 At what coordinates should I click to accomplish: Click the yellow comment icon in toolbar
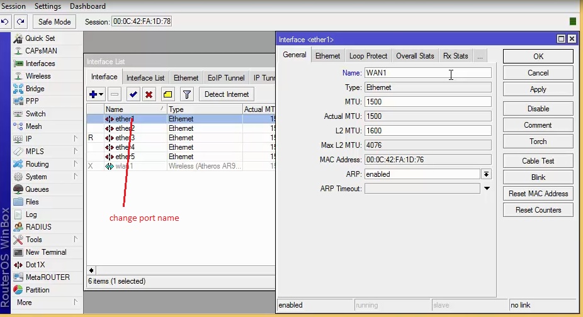(167, 94)
